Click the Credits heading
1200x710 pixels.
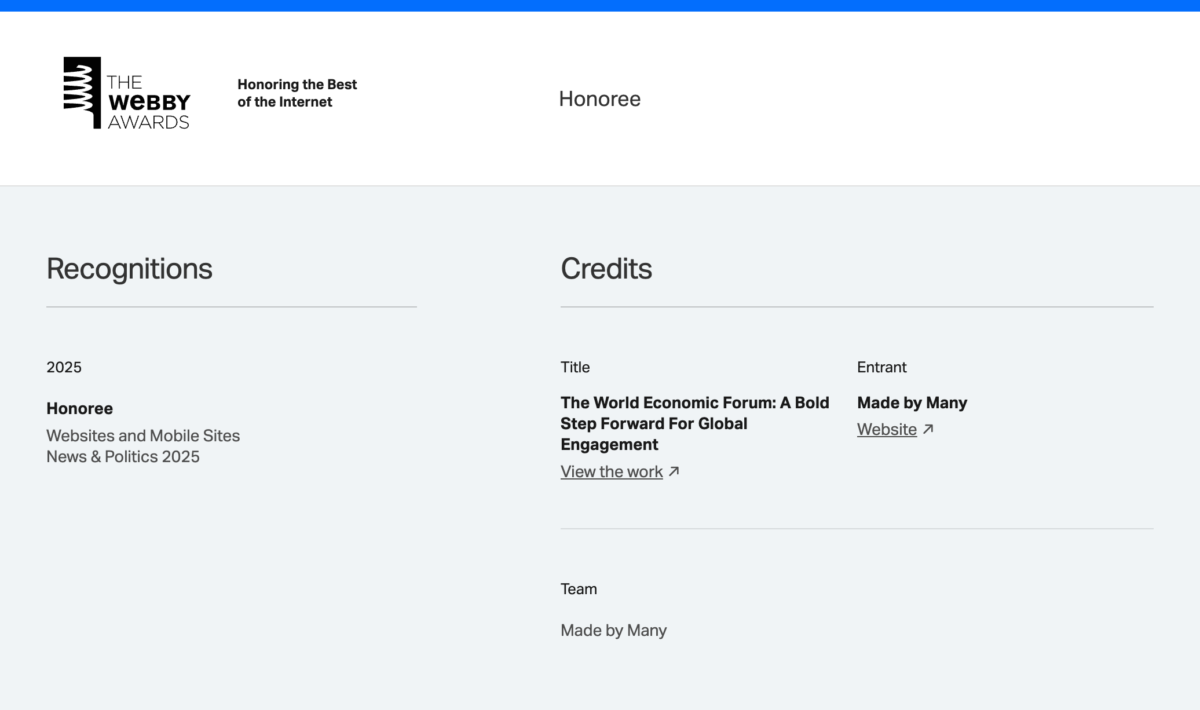click(606, 269)
